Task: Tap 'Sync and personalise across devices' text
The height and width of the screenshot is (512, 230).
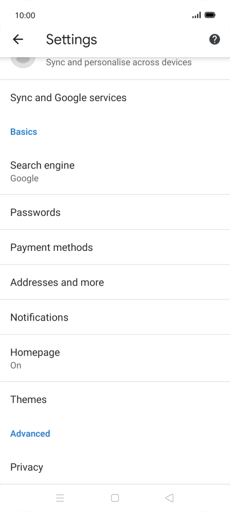Action: click(x=119, y=62)
